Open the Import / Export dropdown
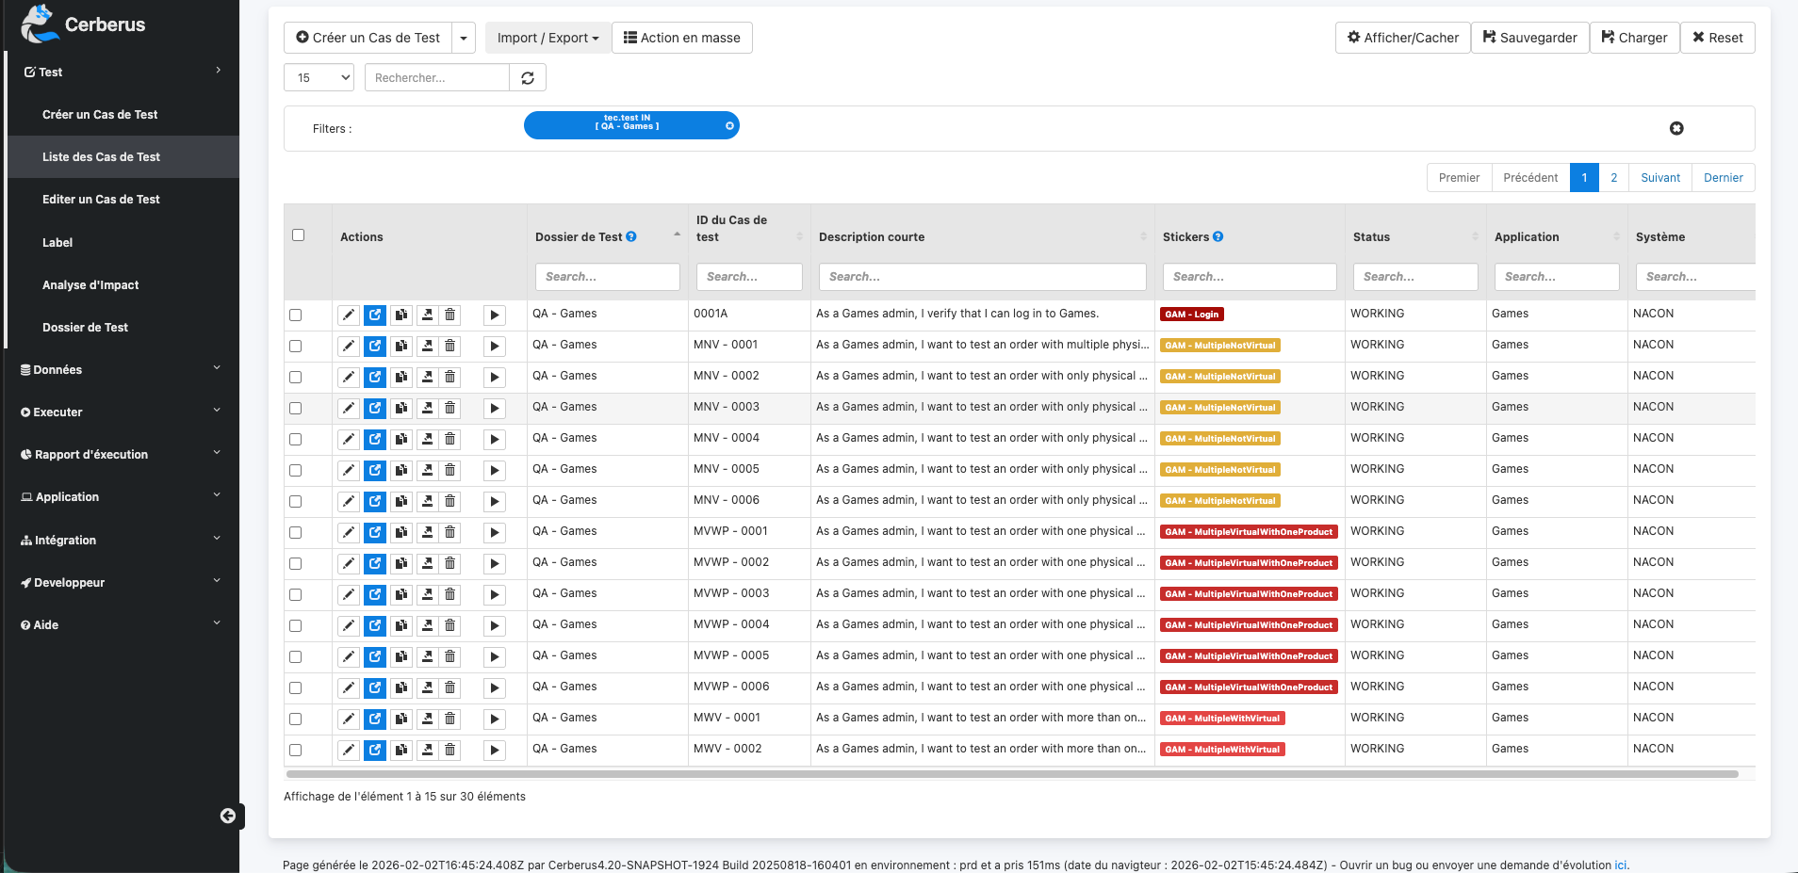1798x873 pixels. point(548,38)
